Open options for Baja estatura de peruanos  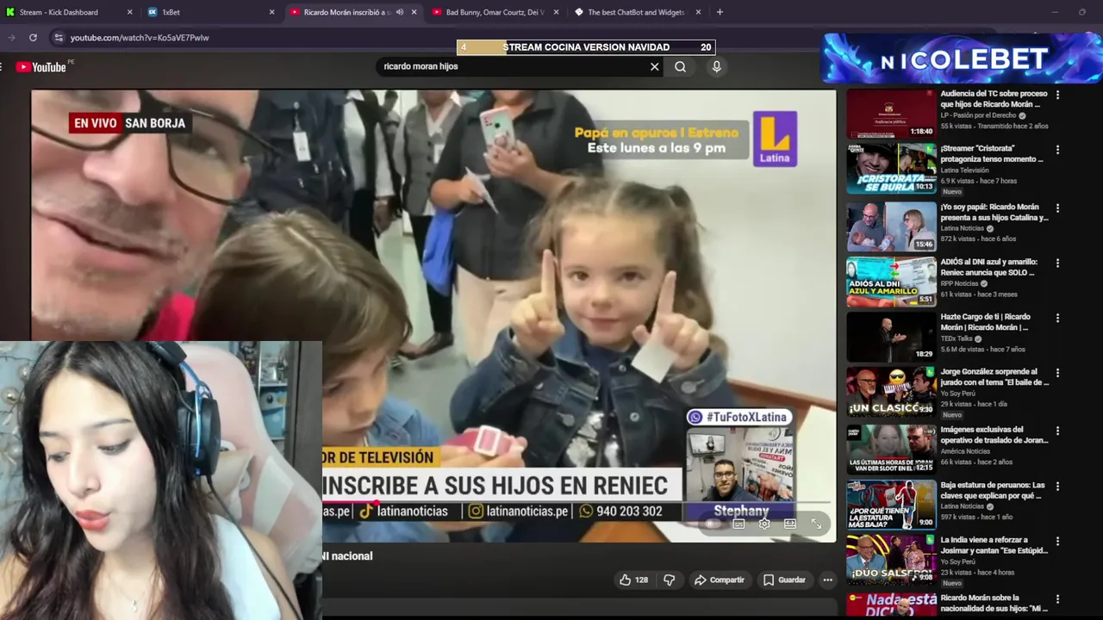1057,487
